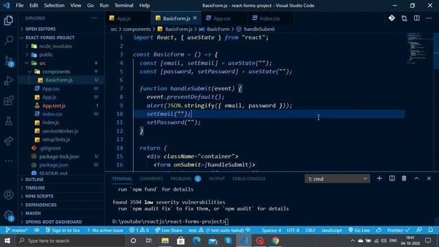
Task: Open the Explorer view in activity bar
Action: [8, 21]
